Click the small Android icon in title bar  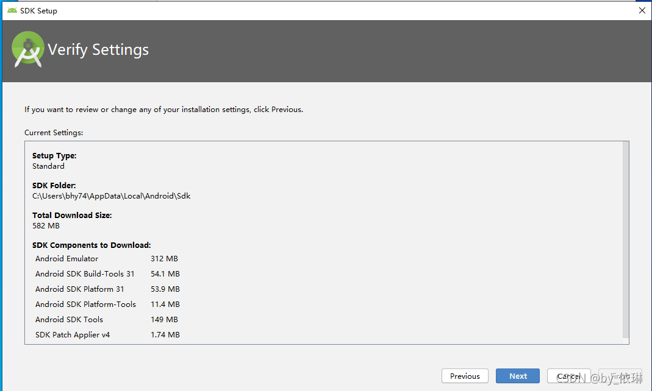coord(12,10)
